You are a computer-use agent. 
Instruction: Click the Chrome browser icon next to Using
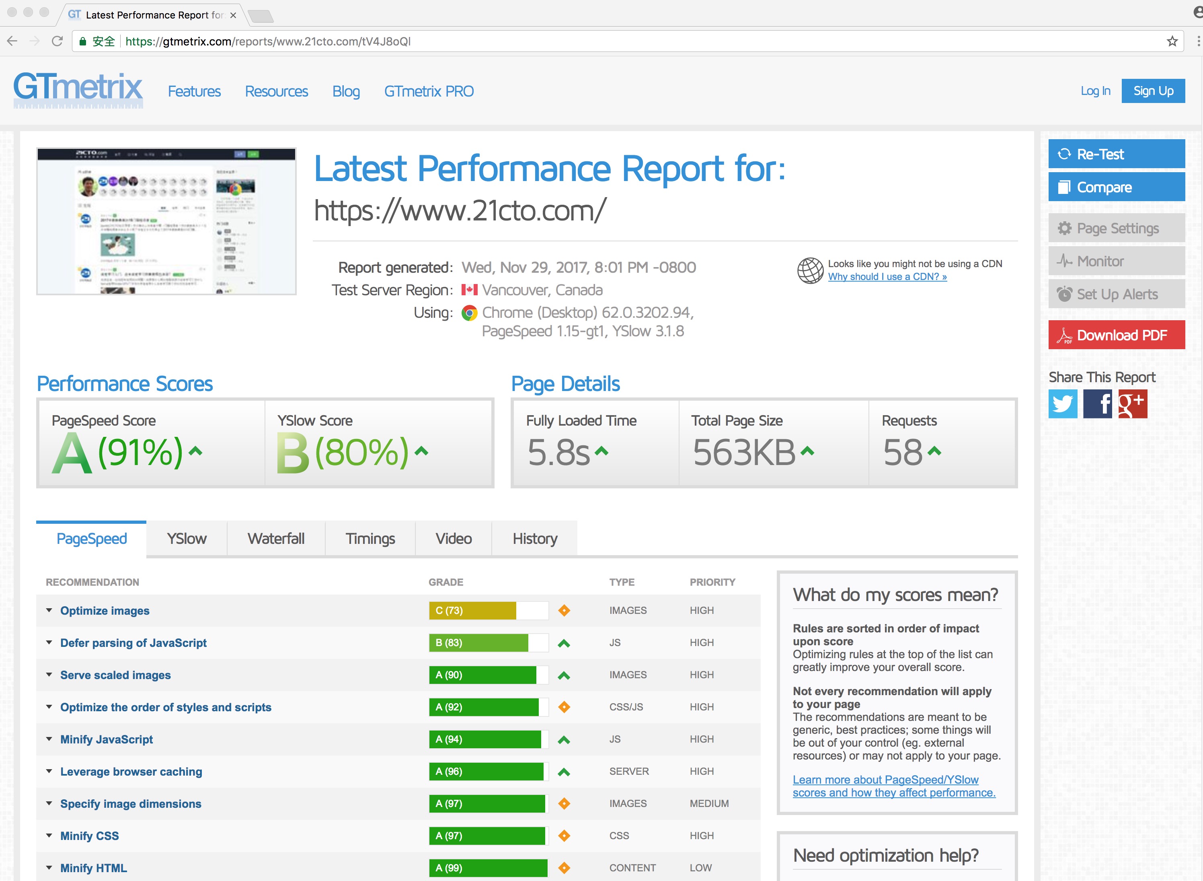469,313
